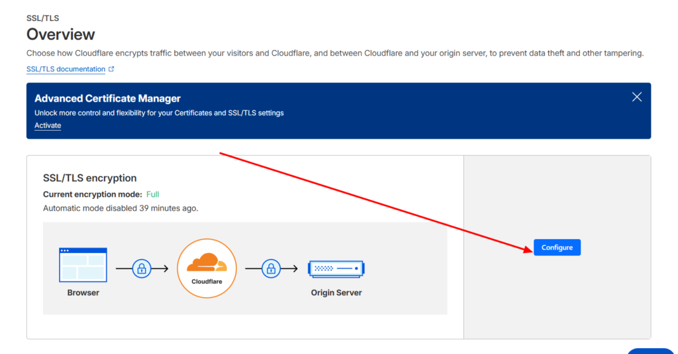Click the SSL/TLS section label above Overview
678x354 pixels.
[42, 18]
